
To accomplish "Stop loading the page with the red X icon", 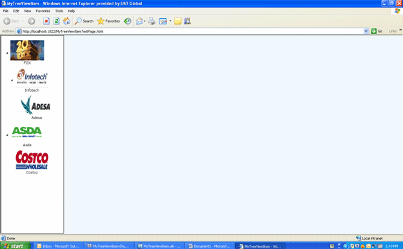I will (46, 21).
